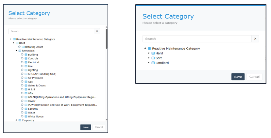271x138 pixels.
Task: Select the Lighting tree item
Action: coord(33,70)
